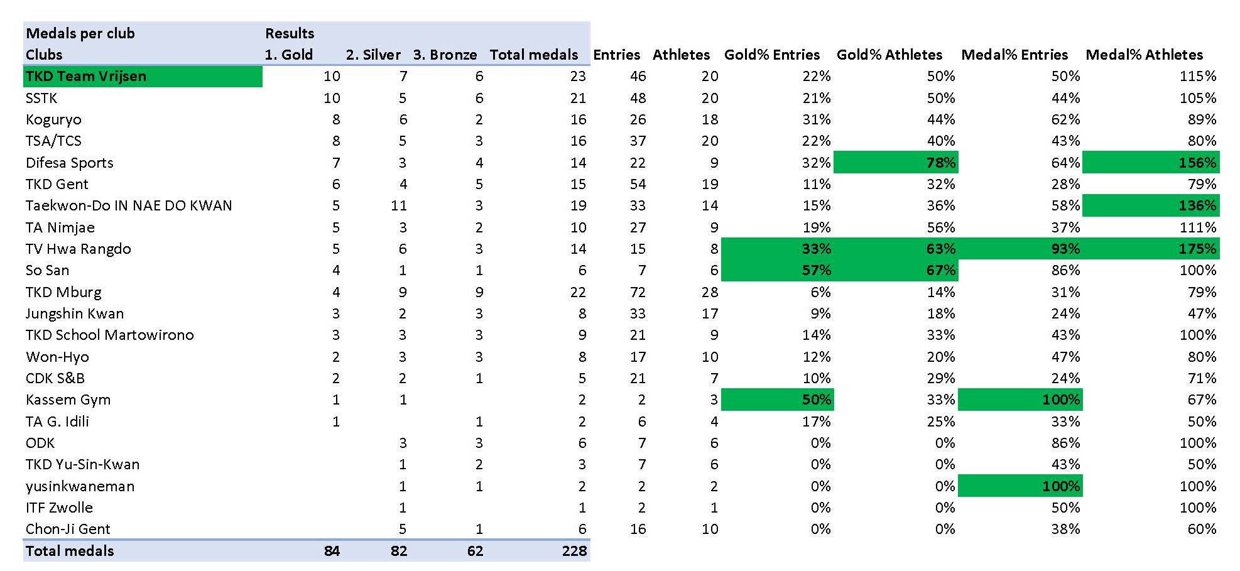The height and width of the screenshot is (571, 1240).
Task: Click the grand total value 228
Action: (574, 551)
